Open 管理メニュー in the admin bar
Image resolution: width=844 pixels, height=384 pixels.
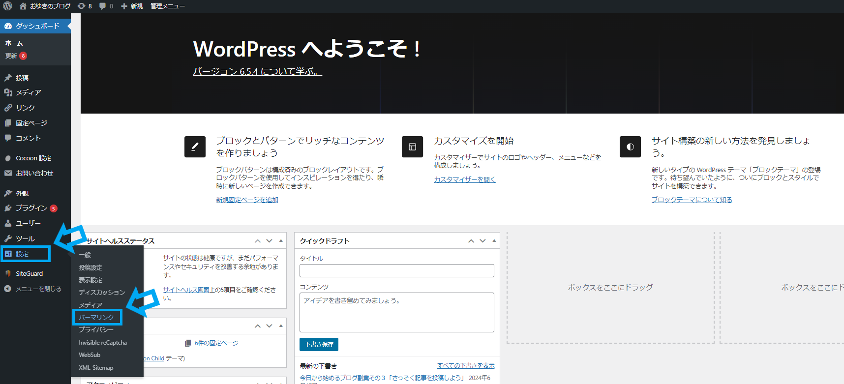coord(168,6)
